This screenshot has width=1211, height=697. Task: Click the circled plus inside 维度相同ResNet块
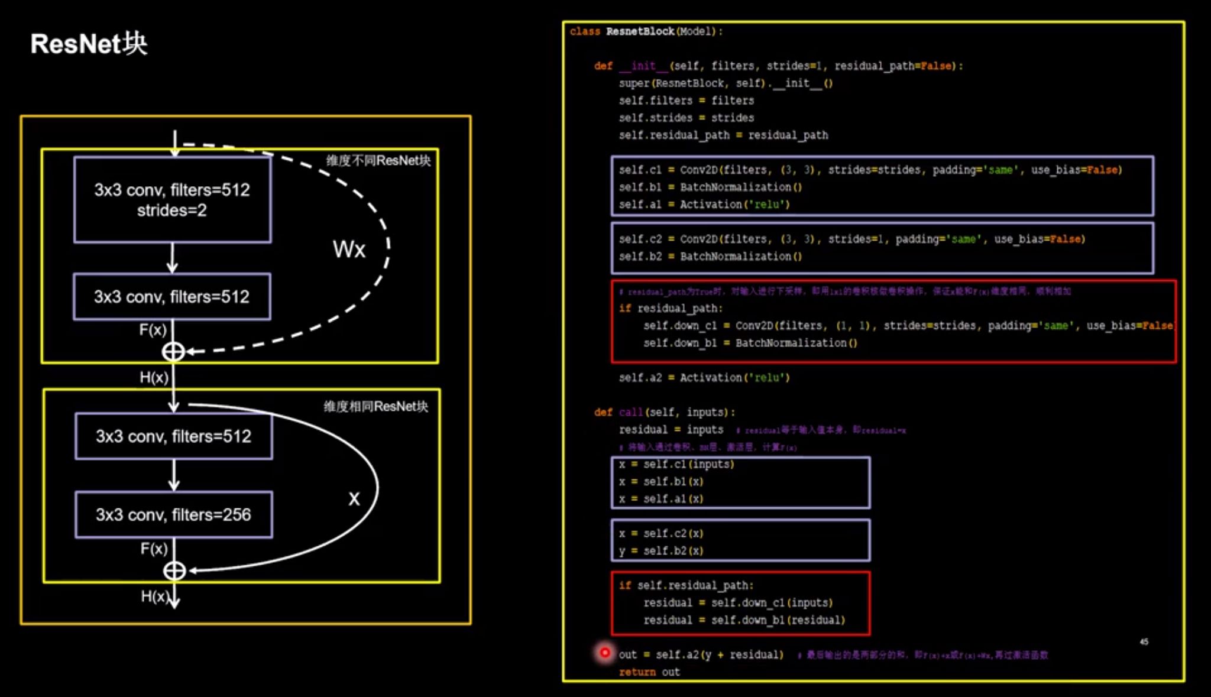(x=174, y=570)
